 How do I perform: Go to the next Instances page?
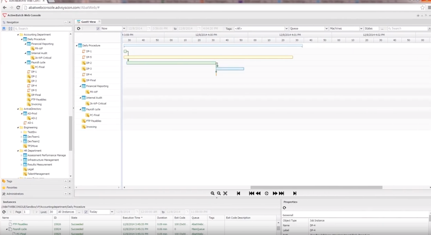tap(36, 212)
